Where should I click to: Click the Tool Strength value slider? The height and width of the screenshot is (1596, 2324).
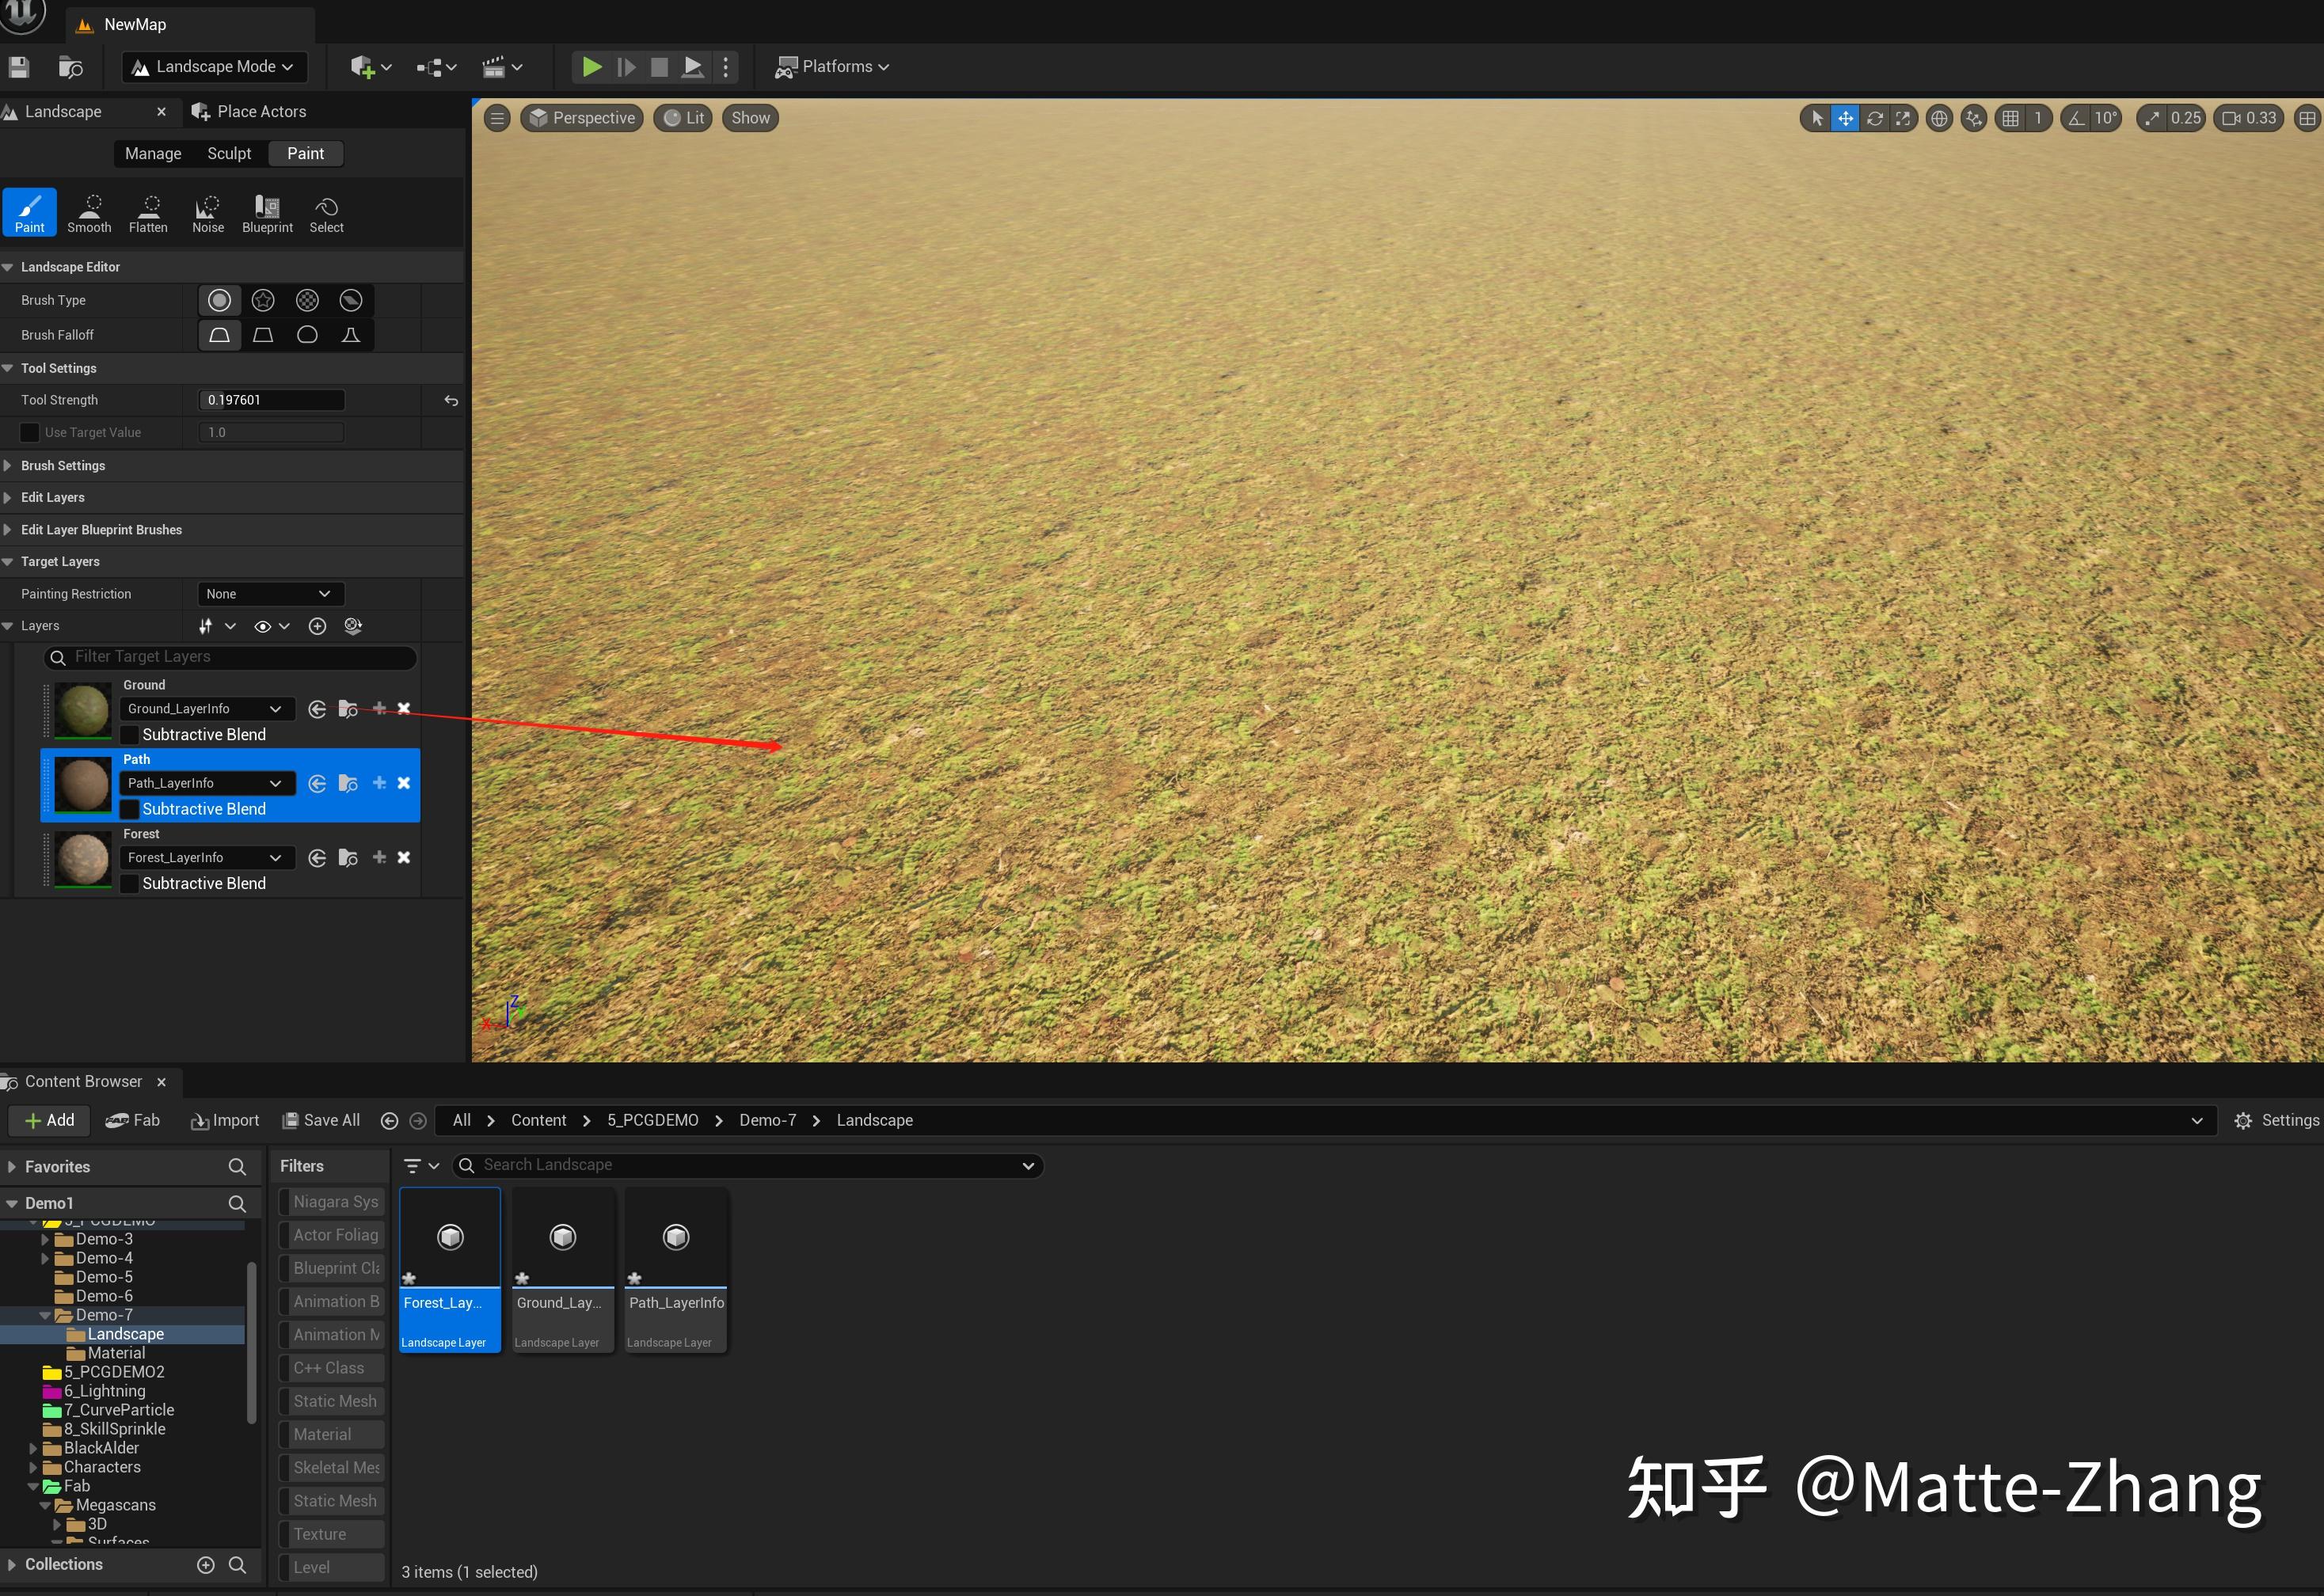click(271, 400)
